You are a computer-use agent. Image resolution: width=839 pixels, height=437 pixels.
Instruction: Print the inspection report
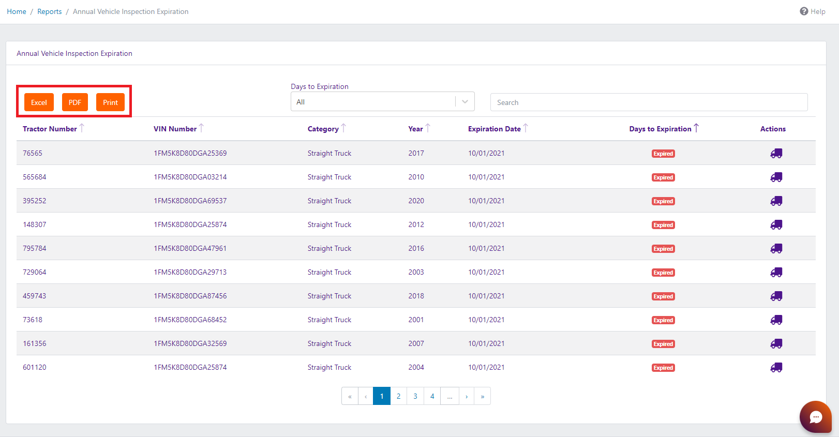(x=110, y=102)
